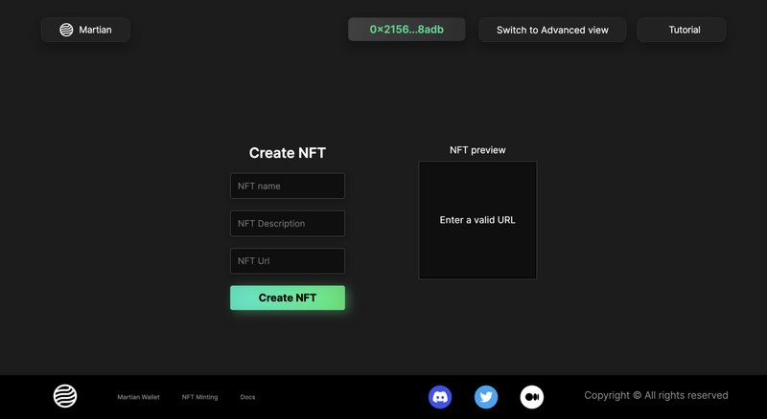Click the Enter a valid URL message
This screenshot has width=767, height=419.
pyautogui.click(x=477, y=220)
